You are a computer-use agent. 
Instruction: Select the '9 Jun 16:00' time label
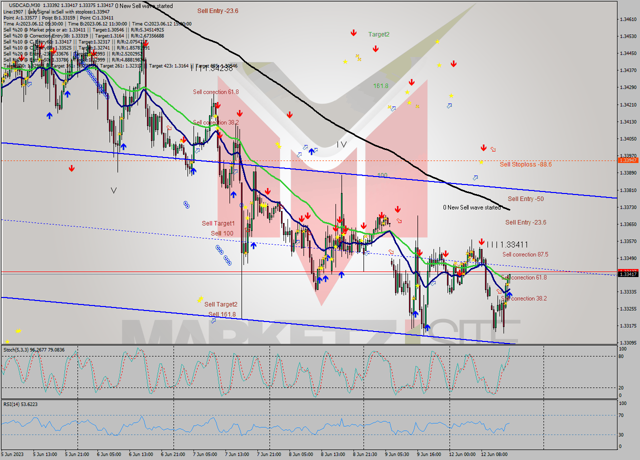(x=428, y=454)
